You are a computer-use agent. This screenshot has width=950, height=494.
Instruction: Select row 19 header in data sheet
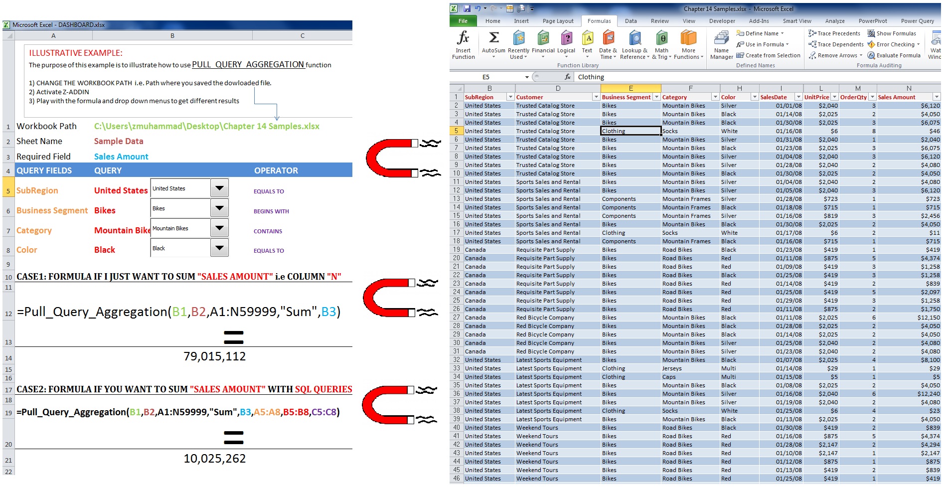tap(456, 250)
